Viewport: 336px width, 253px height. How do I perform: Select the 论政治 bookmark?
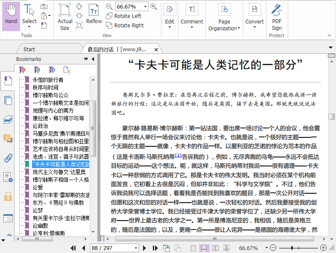pyautogui.click(x=41, y=126)
